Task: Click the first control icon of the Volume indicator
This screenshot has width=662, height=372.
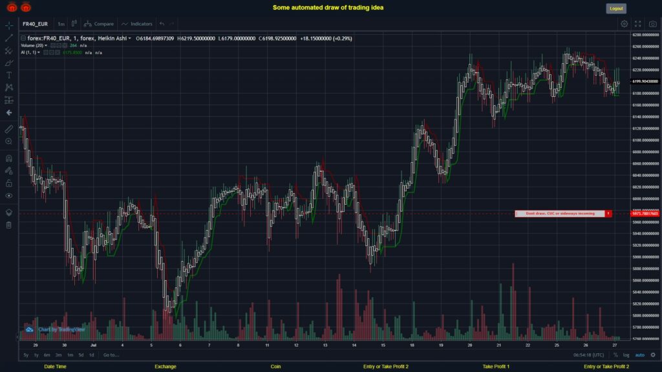Action: [53, 46]
